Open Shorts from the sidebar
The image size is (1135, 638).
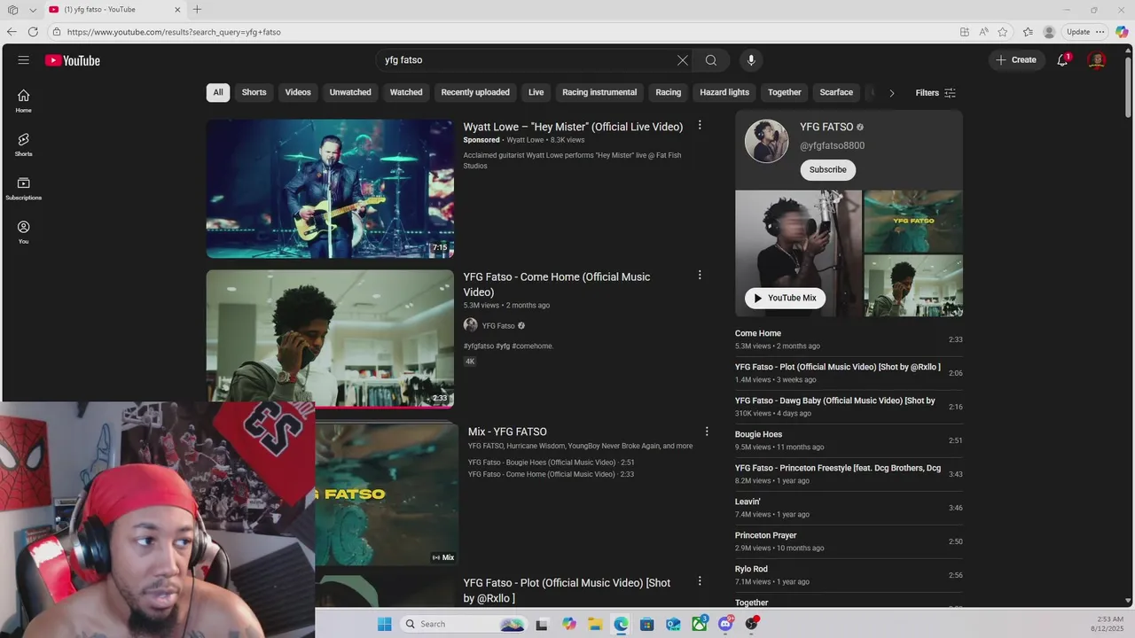click(23, 144)
